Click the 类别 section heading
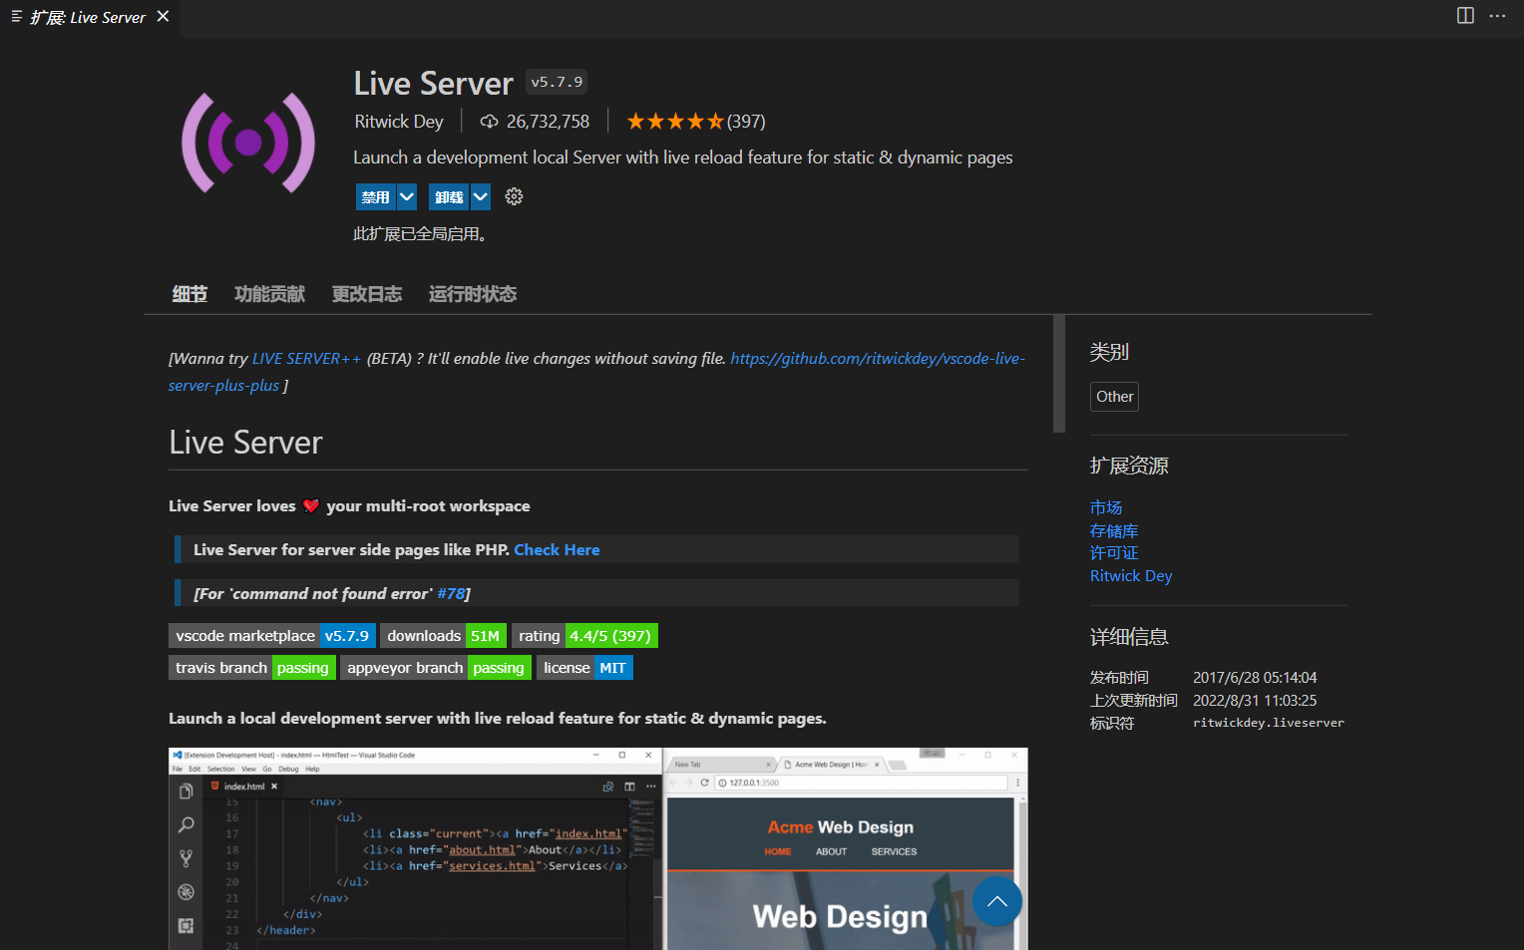Image resolution: width=1524 pixels, height=950 pixels. point(1109,352)
